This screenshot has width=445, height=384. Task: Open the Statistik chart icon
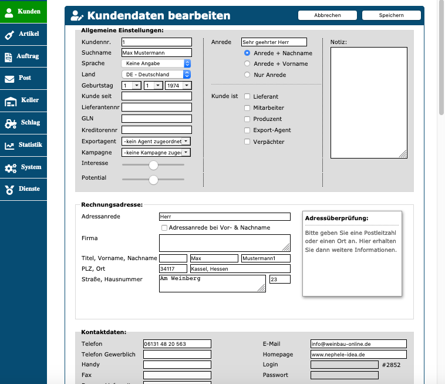click(9, 146)
